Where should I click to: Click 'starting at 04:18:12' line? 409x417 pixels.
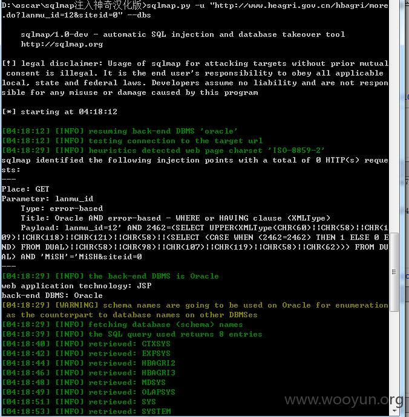(59, 112)
